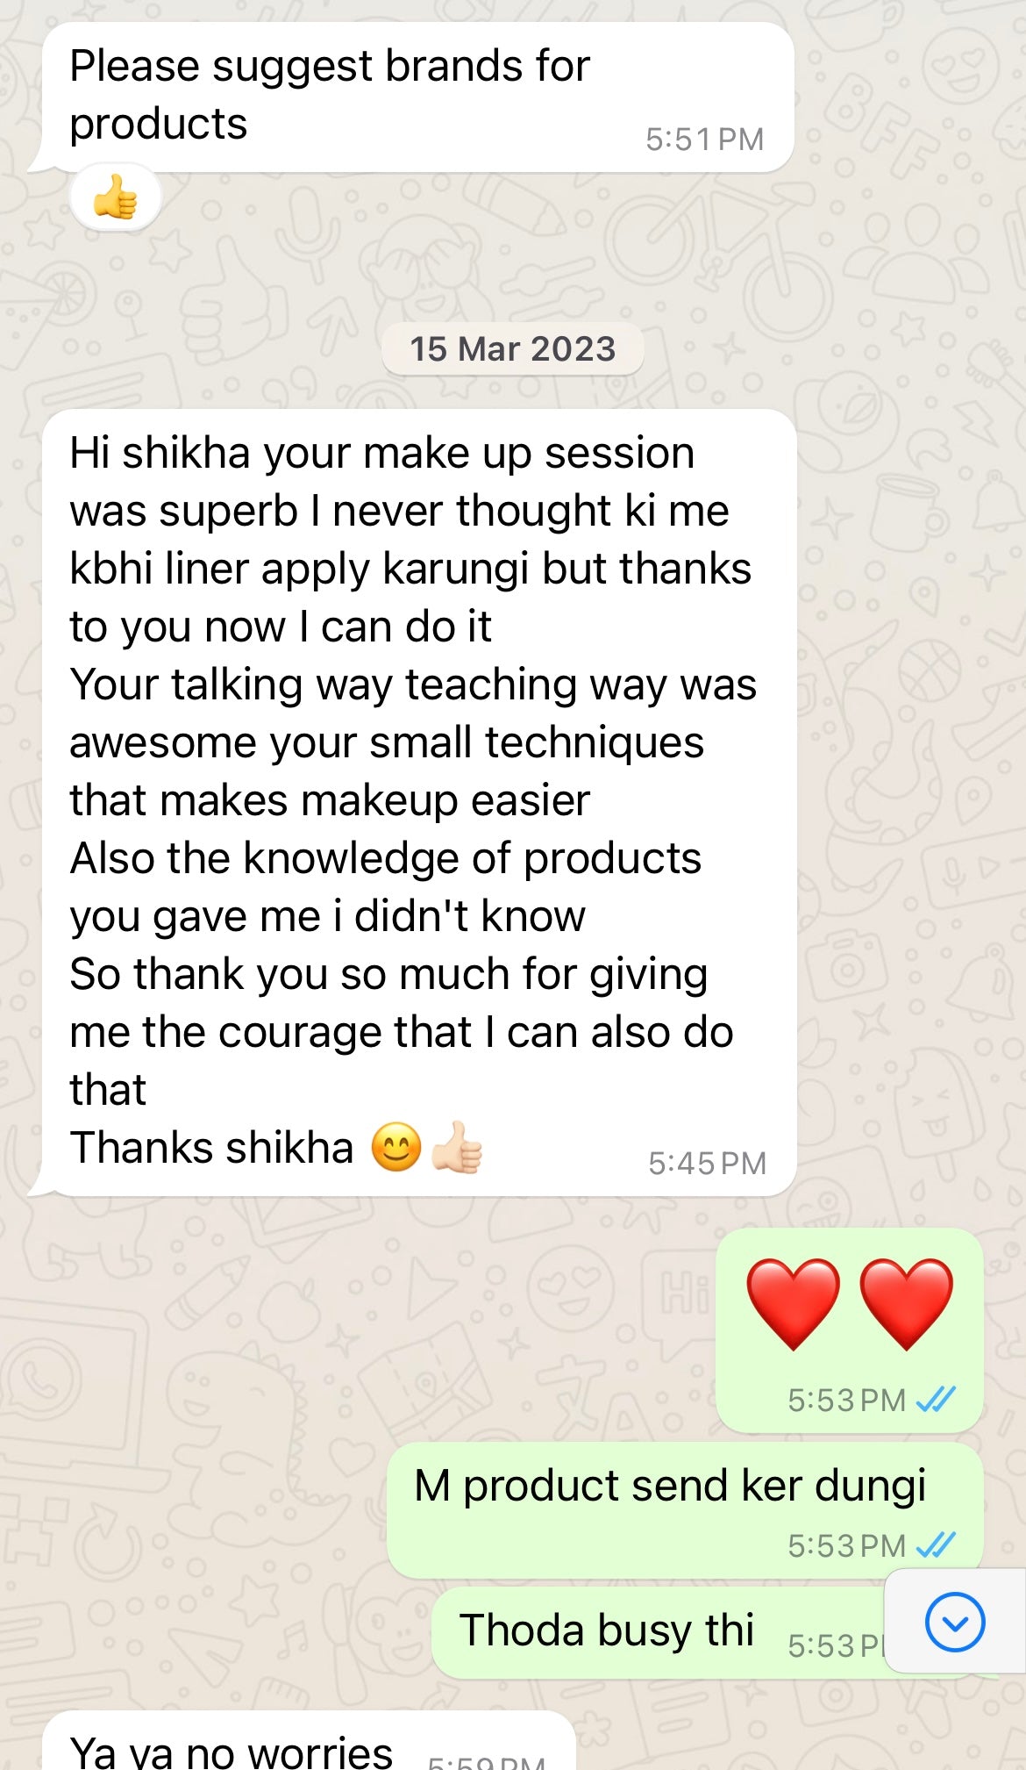
Task: Select the 'M product send ker dungi' bubble
Action: coord(685,1510)
